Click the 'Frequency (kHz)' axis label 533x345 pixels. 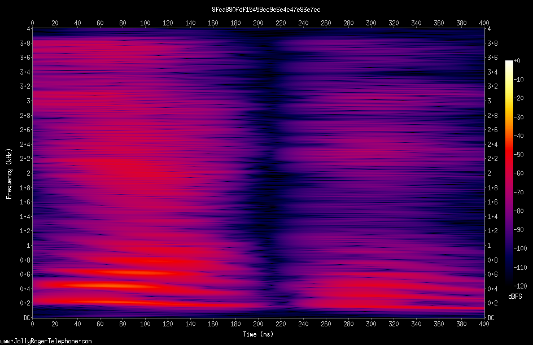click(x=9, y=173)
